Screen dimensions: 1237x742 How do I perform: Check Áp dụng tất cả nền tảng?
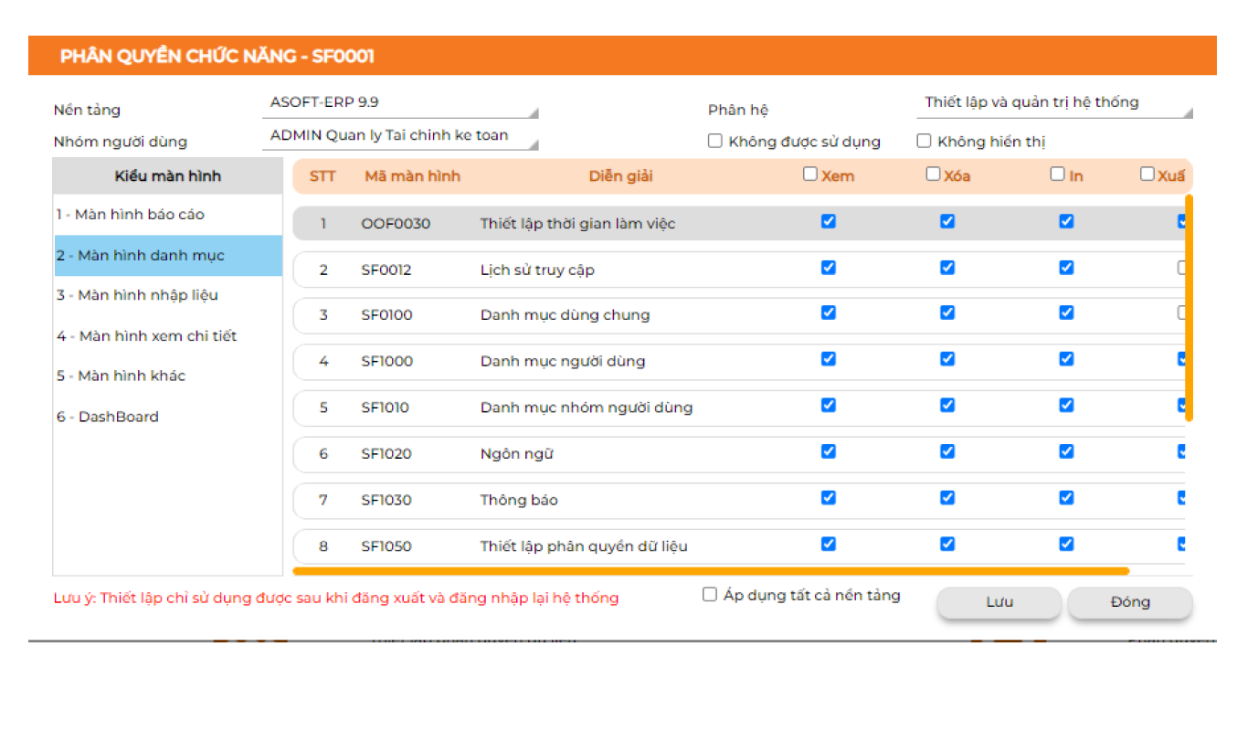pyautogui.click(x=710, y=595)
